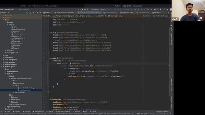The width and height of the screenshot is (205, 115).
Task: Open the App Inspection tool window
Action: (x=38, y=111)
